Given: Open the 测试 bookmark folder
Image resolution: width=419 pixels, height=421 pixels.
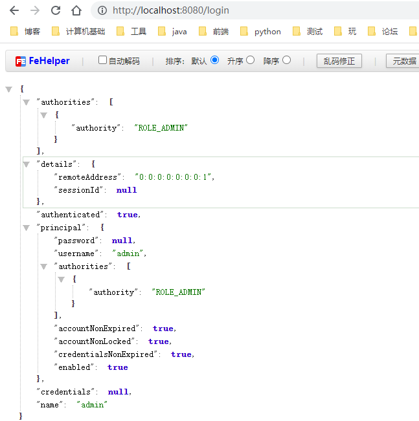Looking at the screenshot, I should click(308, 32).
